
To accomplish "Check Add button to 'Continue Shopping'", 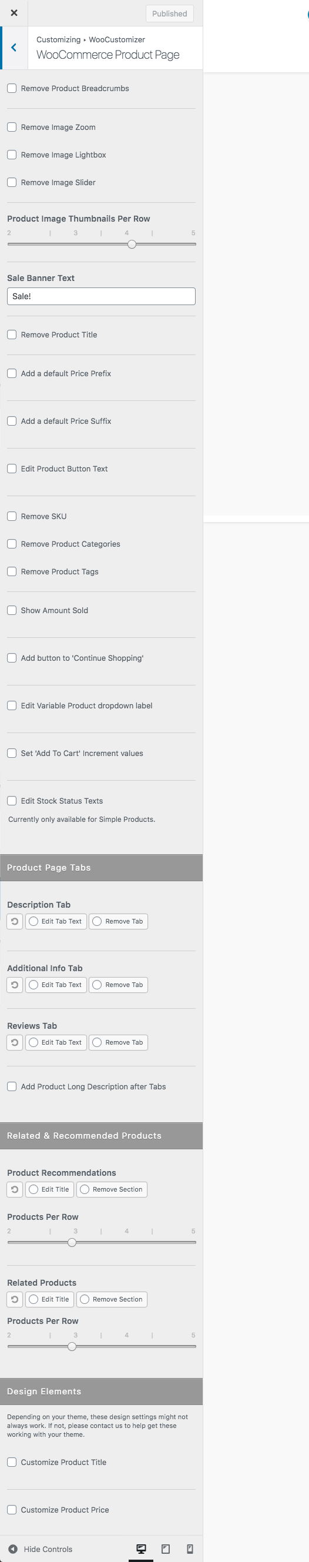I will point(12,658).
